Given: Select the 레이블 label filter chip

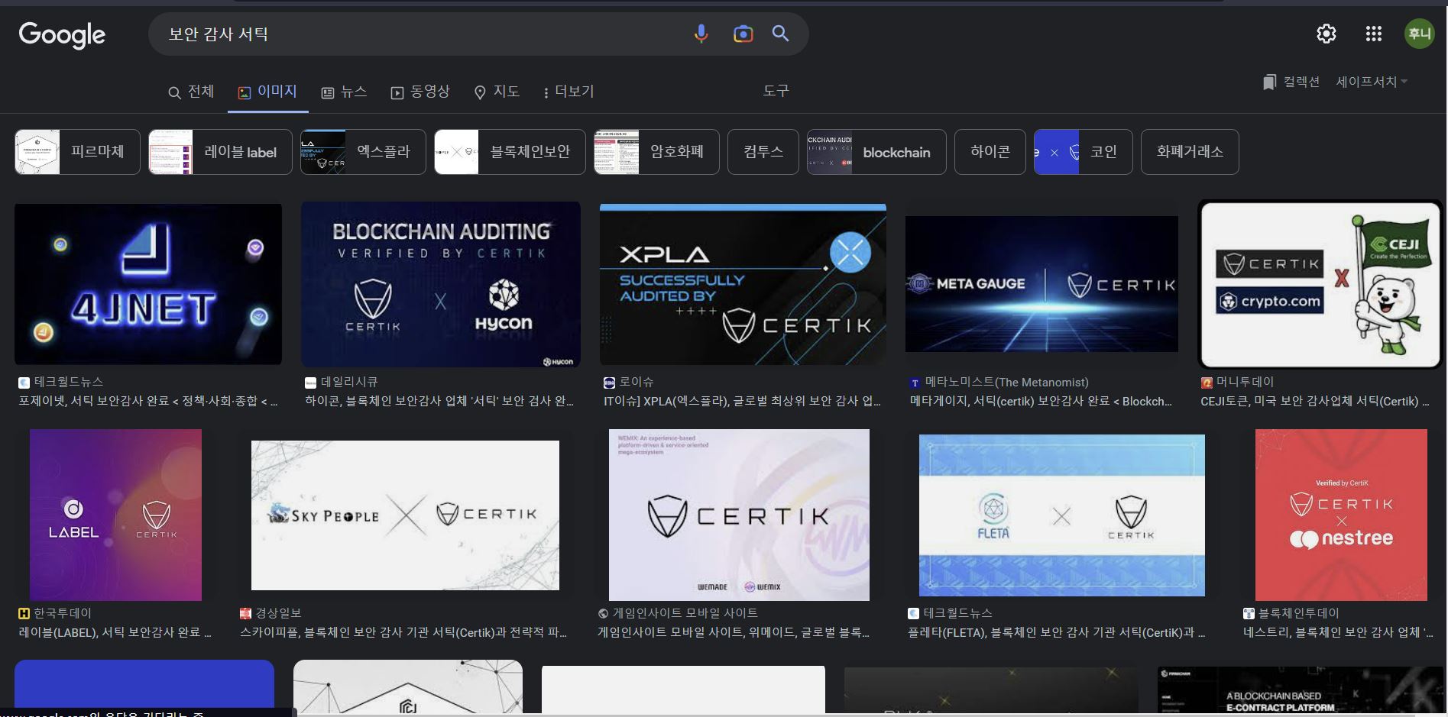Looking at the screenshot, I should (x=220, y=152).
